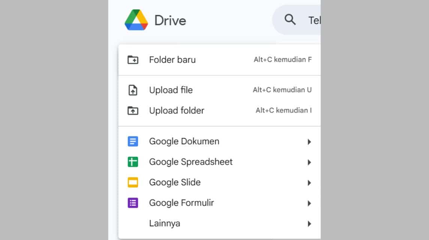Click the 'Alt+C kemudian F' shortcut text

[x=283, y=60]
